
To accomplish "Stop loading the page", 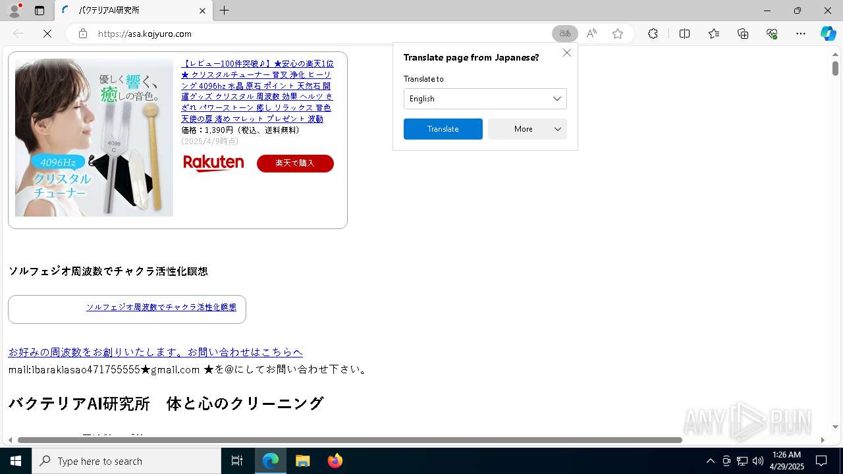I will pyautogui.click(x=47, y=34).
